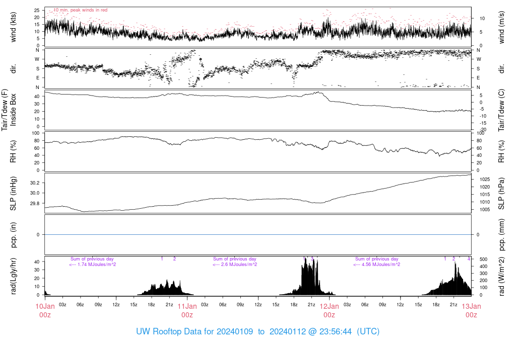Click the '1010' hPa tick value
The width and height of the screenshot is (516, 352).
click(x=485, y=202)
